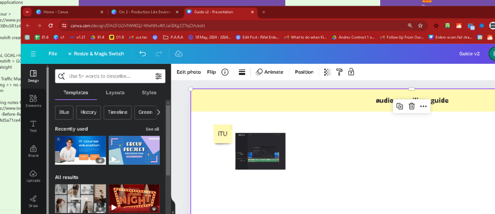Select the ITU sticky note on canvas

click(223, 134)
